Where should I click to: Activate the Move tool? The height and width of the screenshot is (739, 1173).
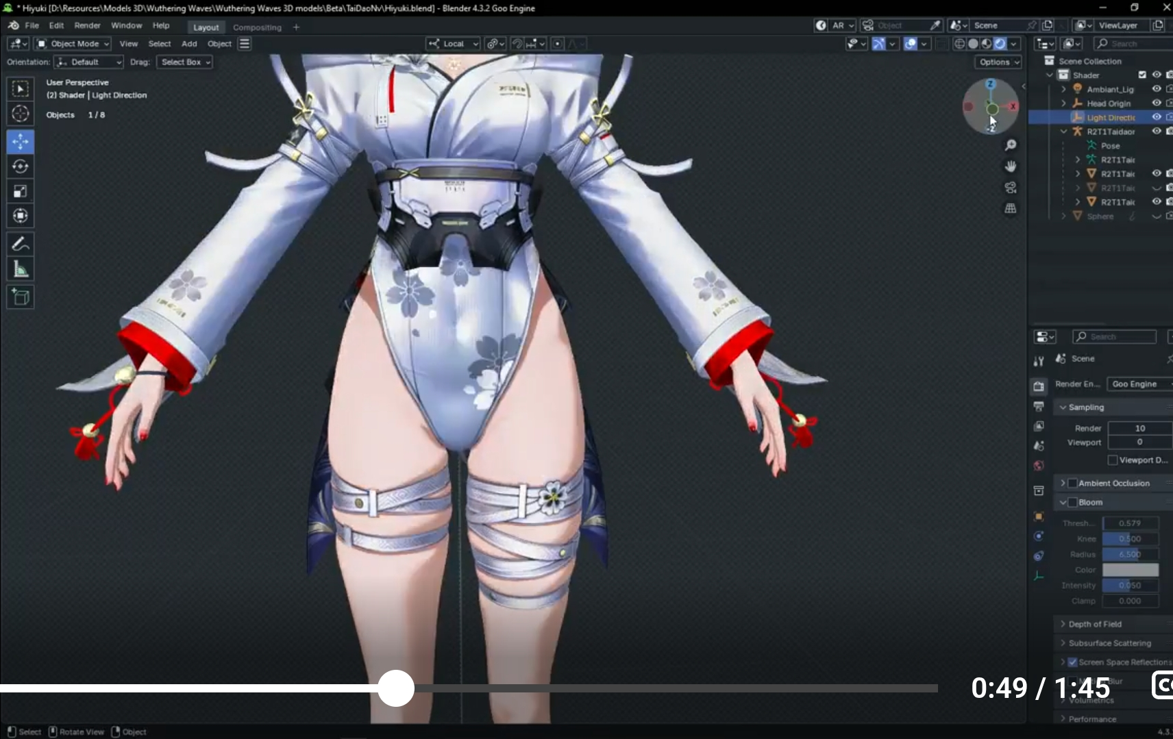click(x=21, y=142)
